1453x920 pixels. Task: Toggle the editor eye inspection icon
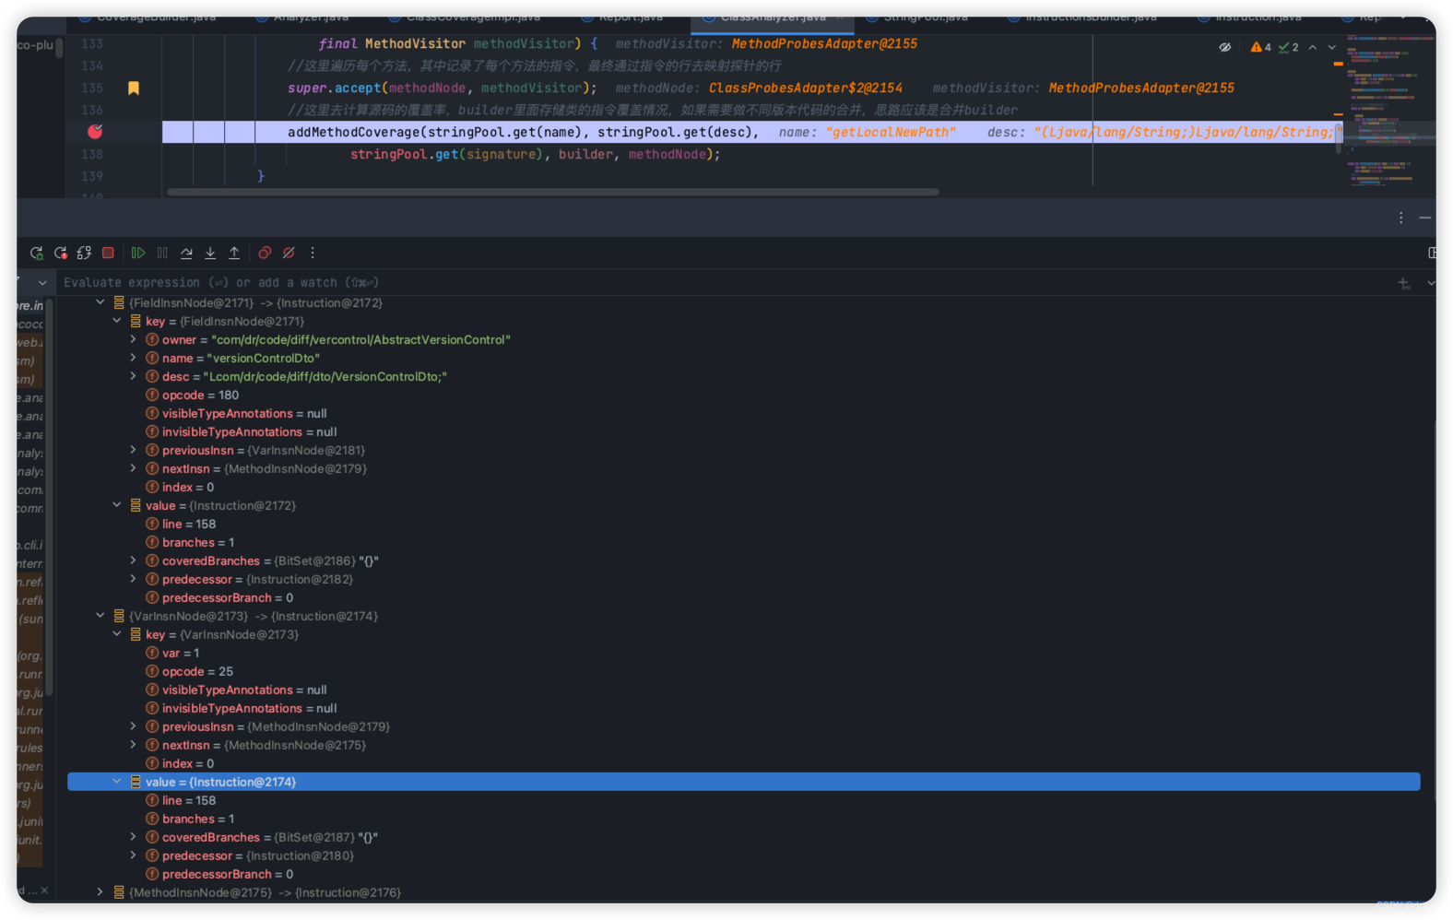click(1225, 47)
